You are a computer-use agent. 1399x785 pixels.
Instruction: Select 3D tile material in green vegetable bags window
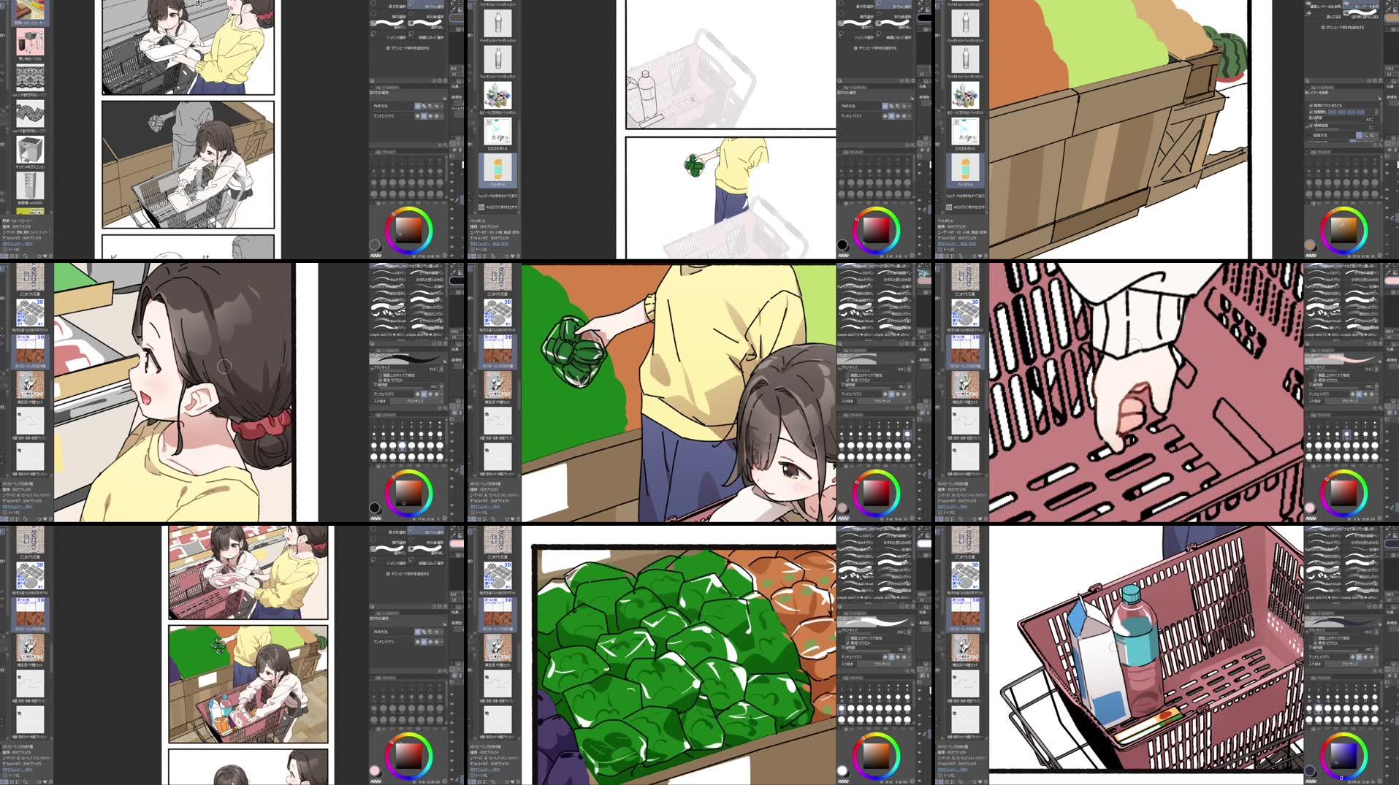click(498, 575)
